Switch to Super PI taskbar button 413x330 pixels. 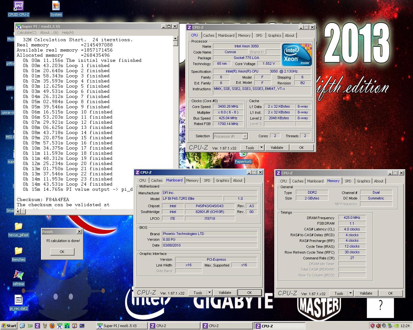point(122,326)
